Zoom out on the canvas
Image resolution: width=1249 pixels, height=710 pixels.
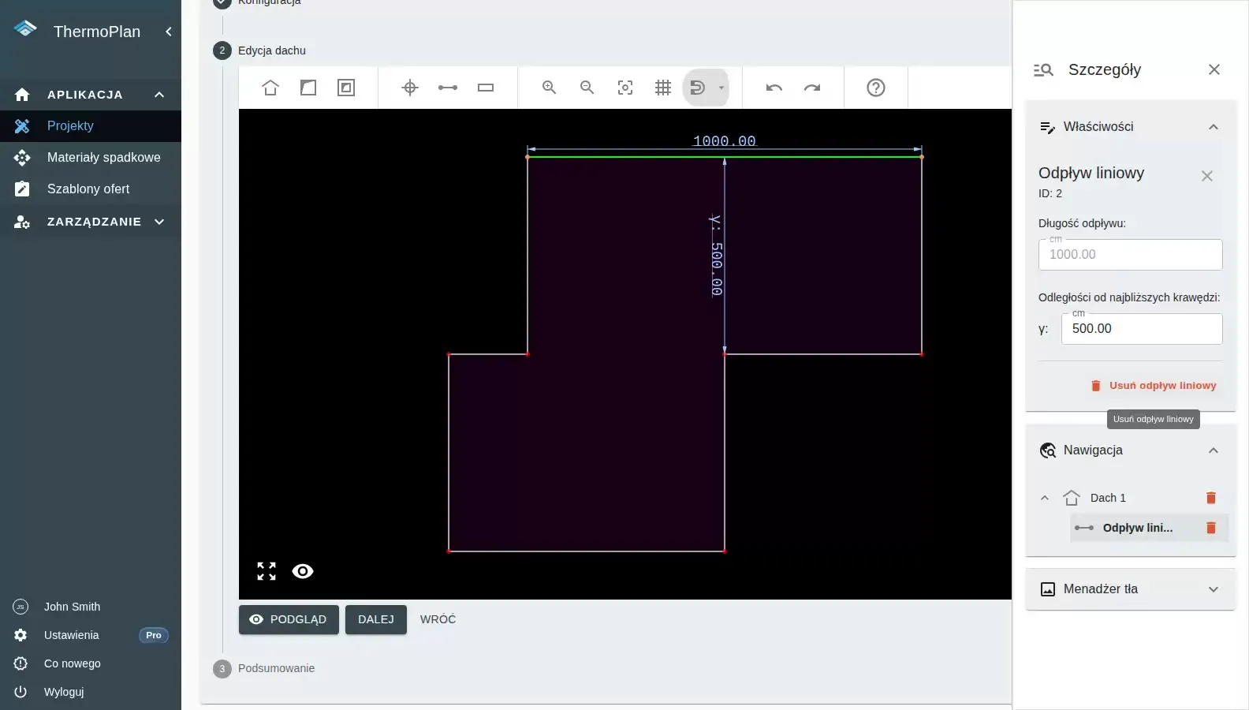(587, 88)
